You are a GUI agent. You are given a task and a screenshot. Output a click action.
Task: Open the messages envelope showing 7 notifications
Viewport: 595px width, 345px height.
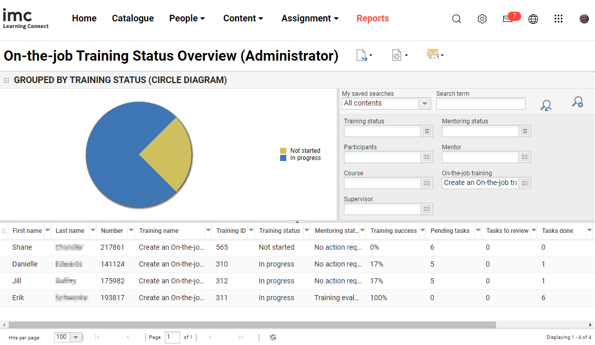(x=508, y=18)
